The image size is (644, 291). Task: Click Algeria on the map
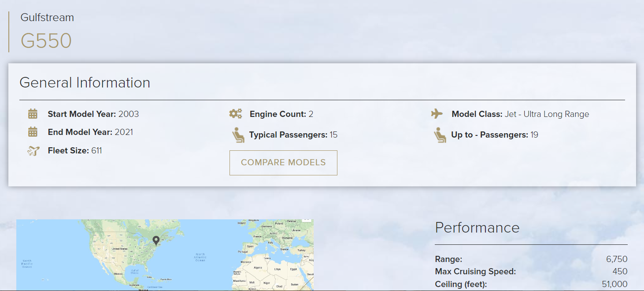point(258,267)
